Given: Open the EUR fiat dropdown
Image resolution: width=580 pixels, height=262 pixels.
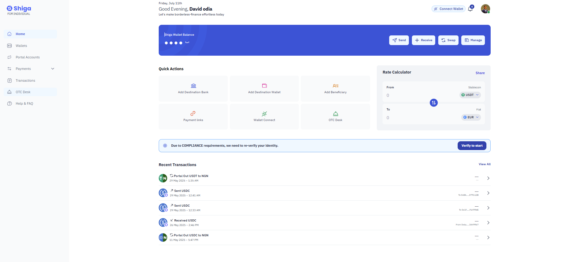Looking at the screenshot, I should pos(471,117).
